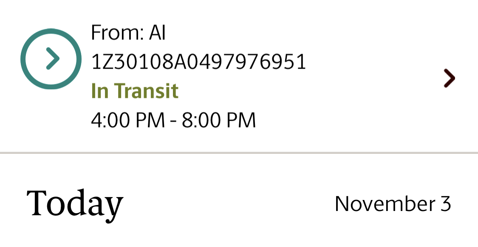Tap the November 3 date label
Image resolution: width=478 pixels, height=247 pixels.
point(393,203)
